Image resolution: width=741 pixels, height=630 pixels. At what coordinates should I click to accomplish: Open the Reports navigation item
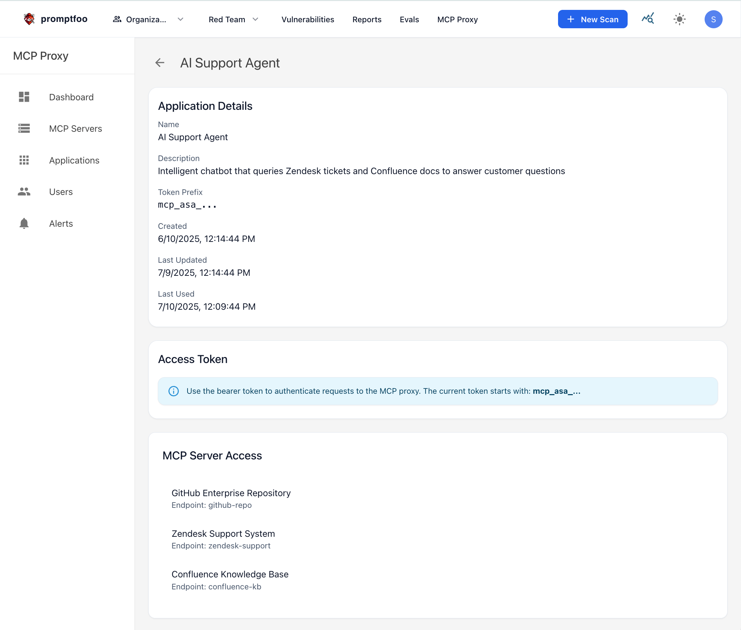pos(367,19)
